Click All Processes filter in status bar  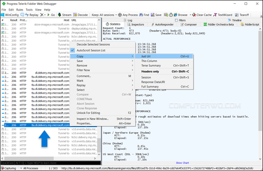(x=29, y=168)
